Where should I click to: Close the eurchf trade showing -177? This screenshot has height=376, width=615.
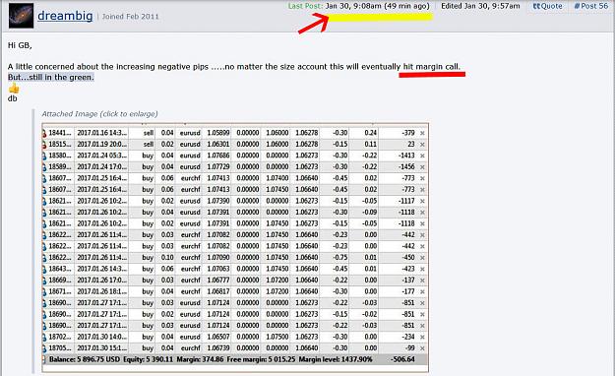point(422,291)
